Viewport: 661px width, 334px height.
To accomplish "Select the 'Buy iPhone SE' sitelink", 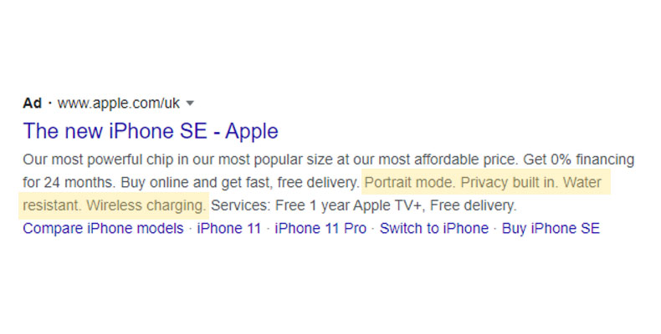I will pos(551,229).
